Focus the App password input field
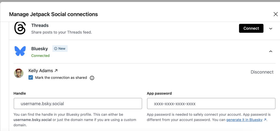 tap(211, 104)
